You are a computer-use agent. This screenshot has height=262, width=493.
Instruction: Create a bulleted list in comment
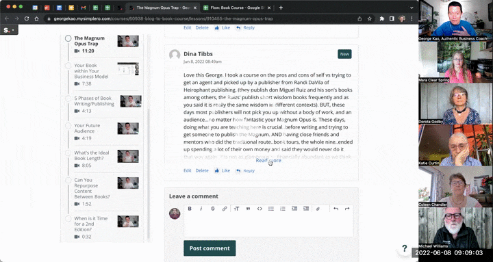coord(271,209)
